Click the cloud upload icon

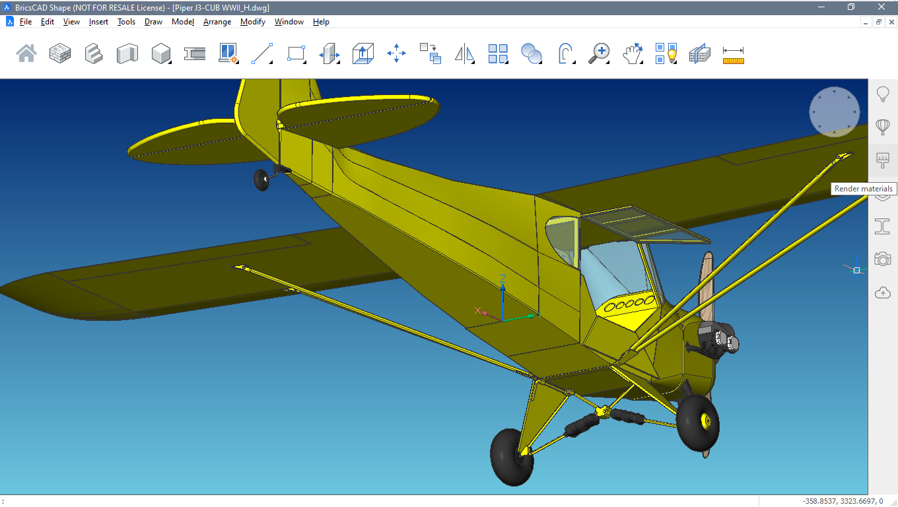click(882, 292)
